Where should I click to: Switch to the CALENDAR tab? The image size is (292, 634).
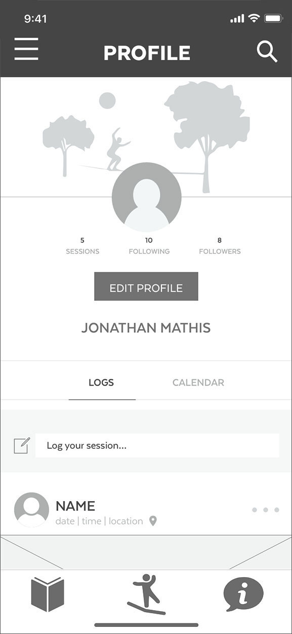[x=198, y=382]
